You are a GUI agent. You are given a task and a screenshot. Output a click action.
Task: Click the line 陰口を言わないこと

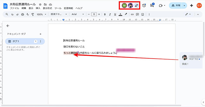coord(74,47)
